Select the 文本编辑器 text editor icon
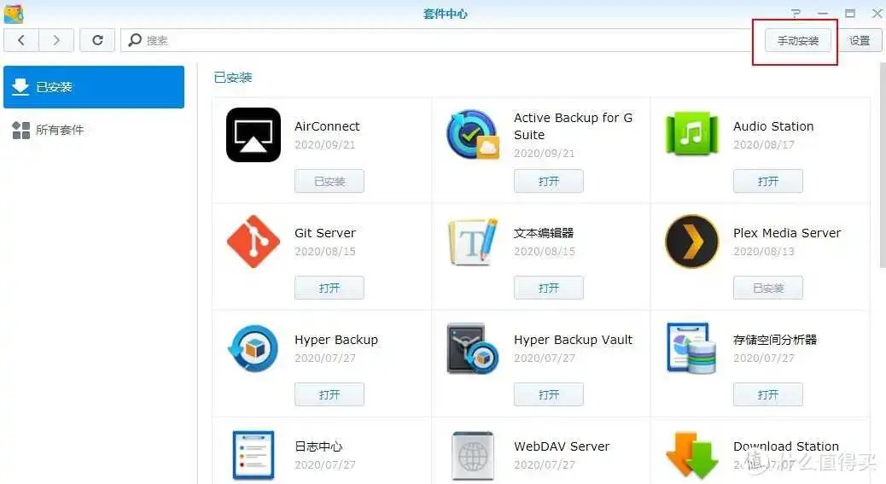 (x=473, y=242)
